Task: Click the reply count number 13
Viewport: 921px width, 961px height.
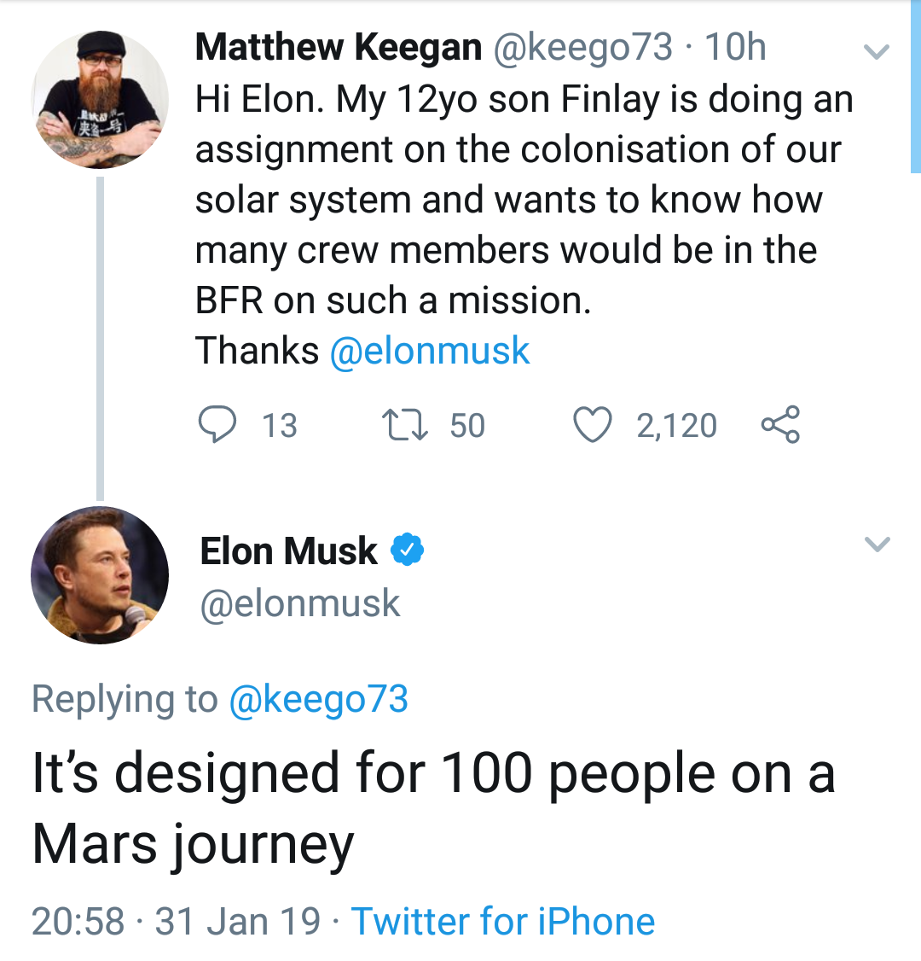Action: point(278,426)
